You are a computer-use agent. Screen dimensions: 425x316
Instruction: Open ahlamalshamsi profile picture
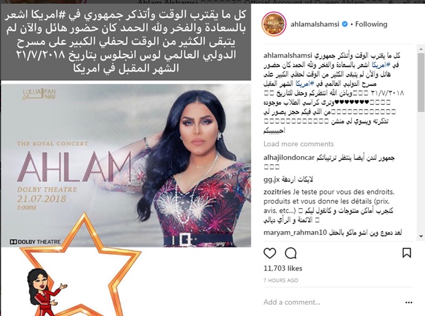click(x=274, y=24)
